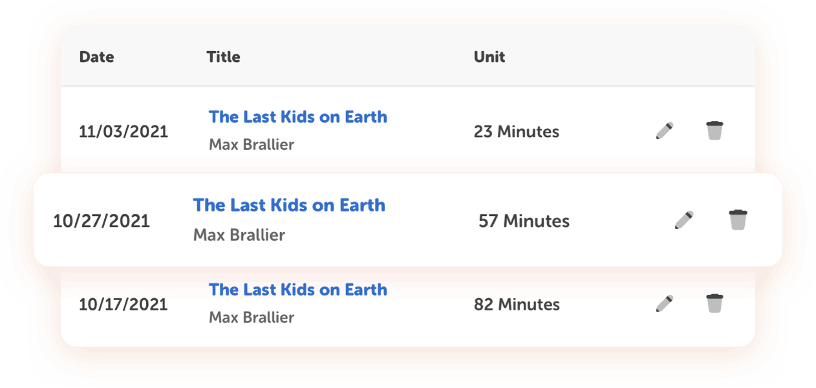Click the trash can beside 57 Minutes
This screenshot has height=388, width=816.
pos(738,219)
